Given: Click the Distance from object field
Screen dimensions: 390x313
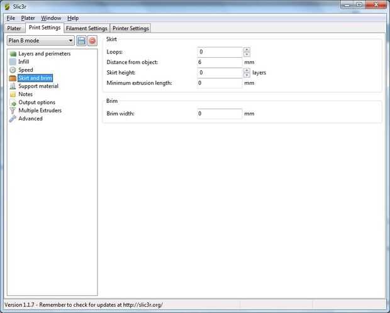Looking at the screenshot, I should click(220, 62).
